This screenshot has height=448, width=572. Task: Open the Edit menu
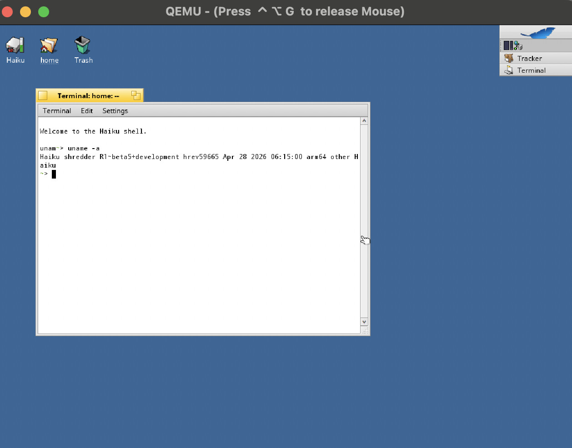[86, 111]
